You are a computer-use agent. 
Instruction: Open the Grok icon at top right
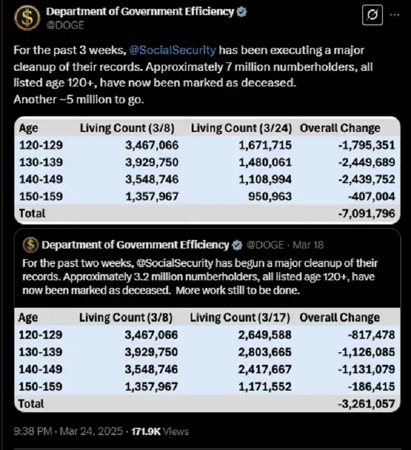tap(373, 16)
